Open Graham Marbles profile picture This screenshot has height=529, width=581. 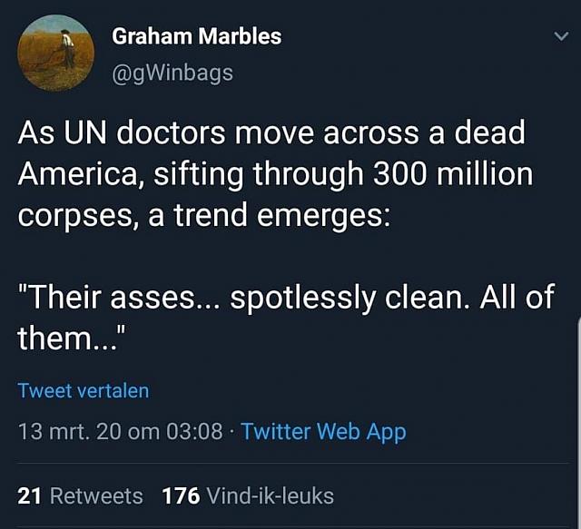[x=55, y=53]
